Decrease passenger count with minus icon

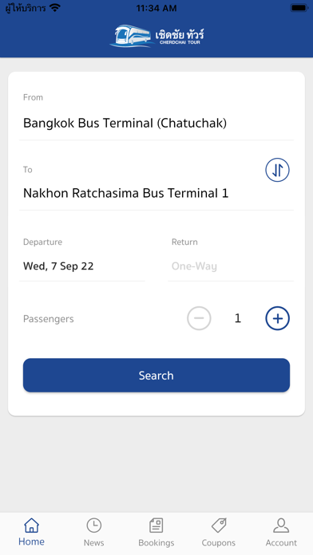click(x=199, y=318)
